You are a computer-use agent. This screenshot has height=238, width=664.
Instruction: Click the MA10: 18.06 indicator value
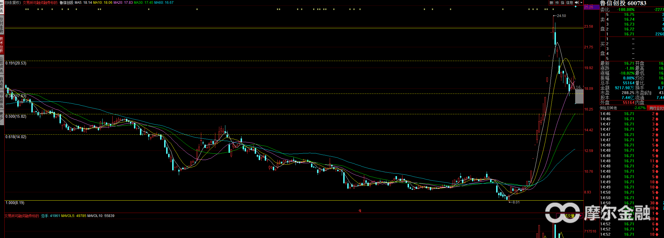click(103, 3)
